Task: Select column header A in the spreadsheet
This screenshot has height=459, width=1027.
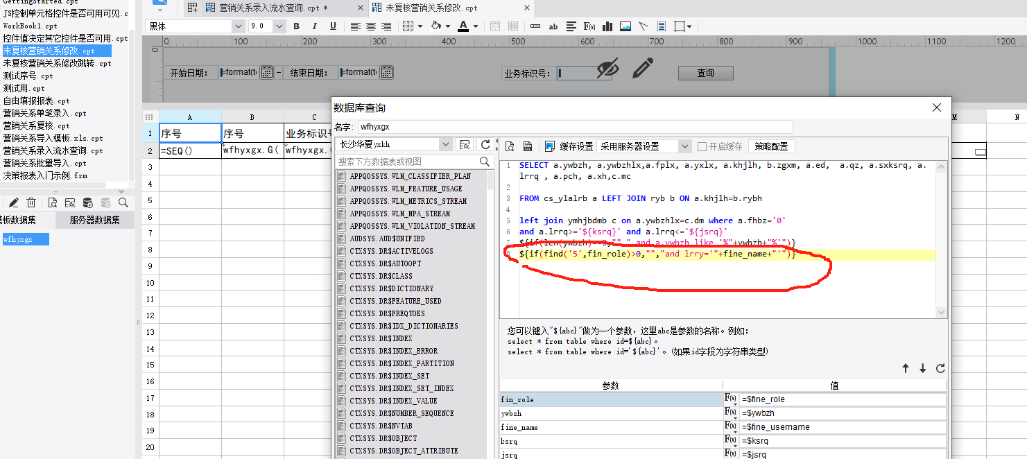Action: tap(190, 116)
